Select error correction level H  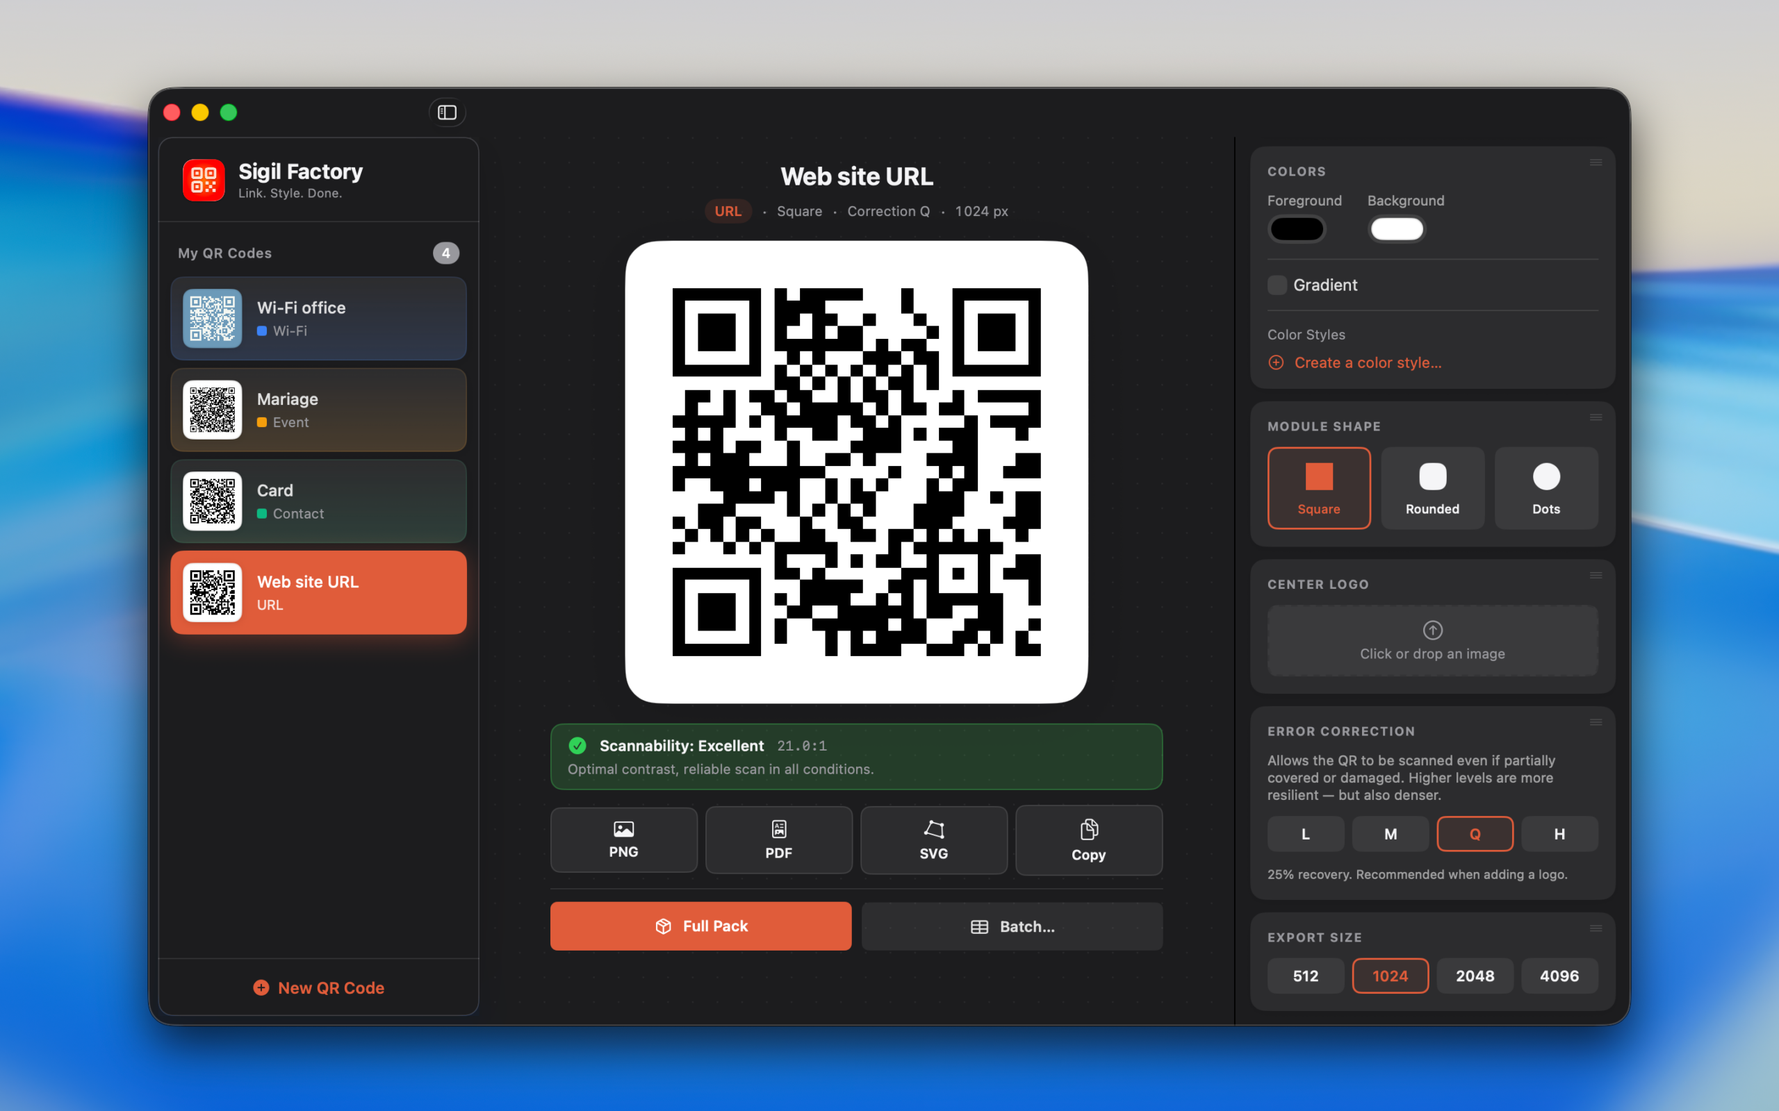pyautogui.click(x=1559, y=834)
